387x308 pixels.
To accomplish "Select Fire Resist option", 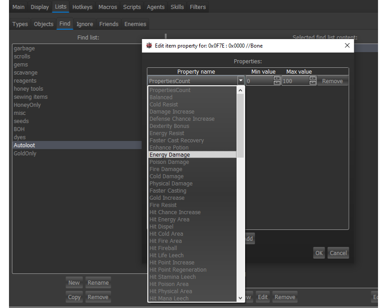I will [x=192, y=205].
